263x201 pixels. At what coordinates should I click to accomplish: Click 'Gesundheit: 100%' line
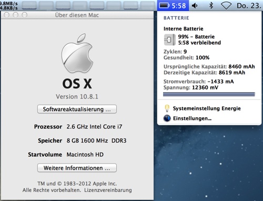click(x=187, y=57)
